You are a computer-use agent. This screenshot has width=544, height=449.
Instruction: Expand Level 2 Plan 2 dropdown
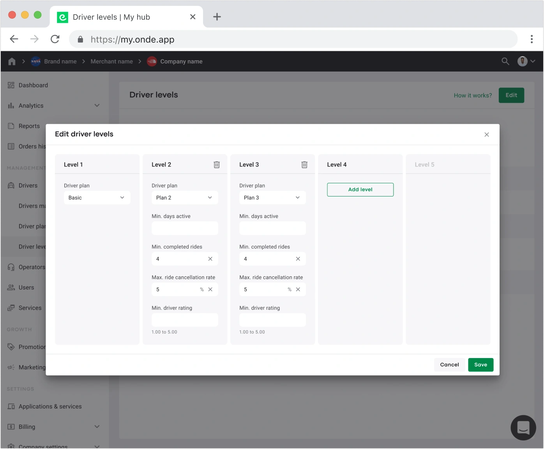(185, 198)
